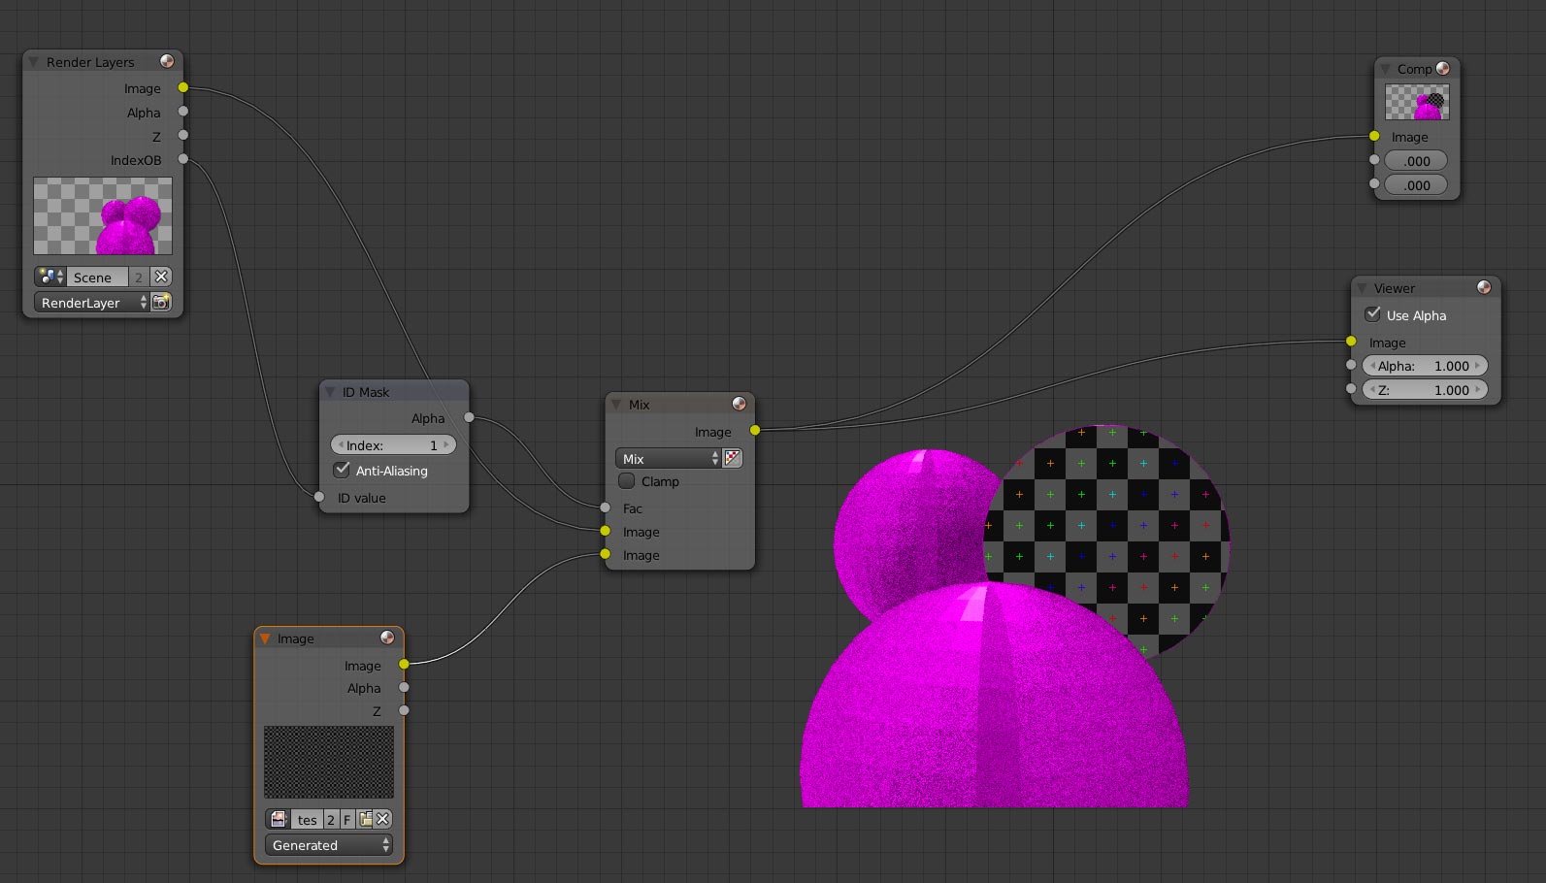This screenshot has width=1546, height=883.
Task: Collapse the Comp node
Action: pos(1385,69)
